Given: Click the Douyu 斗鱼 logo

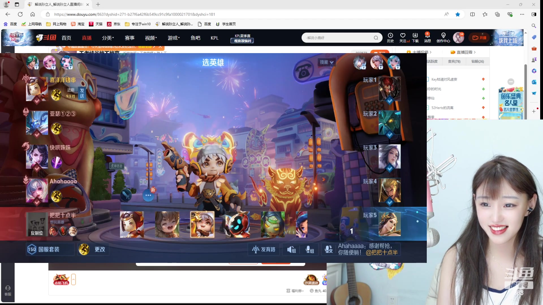Looking at the screenshot, I should pyautogui.click(x=46, y=38).
